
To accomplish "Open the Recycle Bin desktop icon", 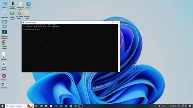I will click(x=4, y=15).
